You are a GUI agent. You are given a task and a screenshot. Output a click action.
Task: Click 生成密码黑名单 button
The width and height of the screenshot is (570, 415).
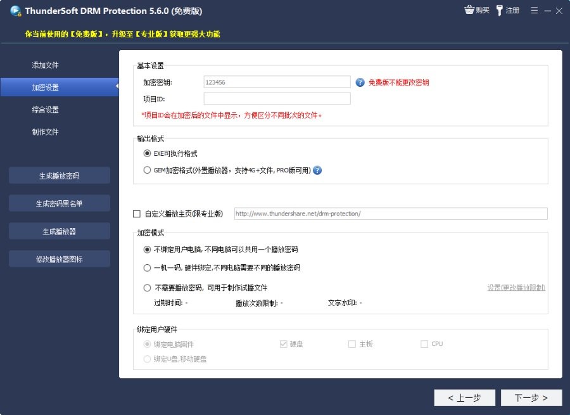pyautogui.click(x=60, y=203)
